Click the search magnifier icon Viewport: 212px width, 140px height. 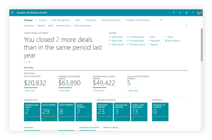click(x=174, y=13)
